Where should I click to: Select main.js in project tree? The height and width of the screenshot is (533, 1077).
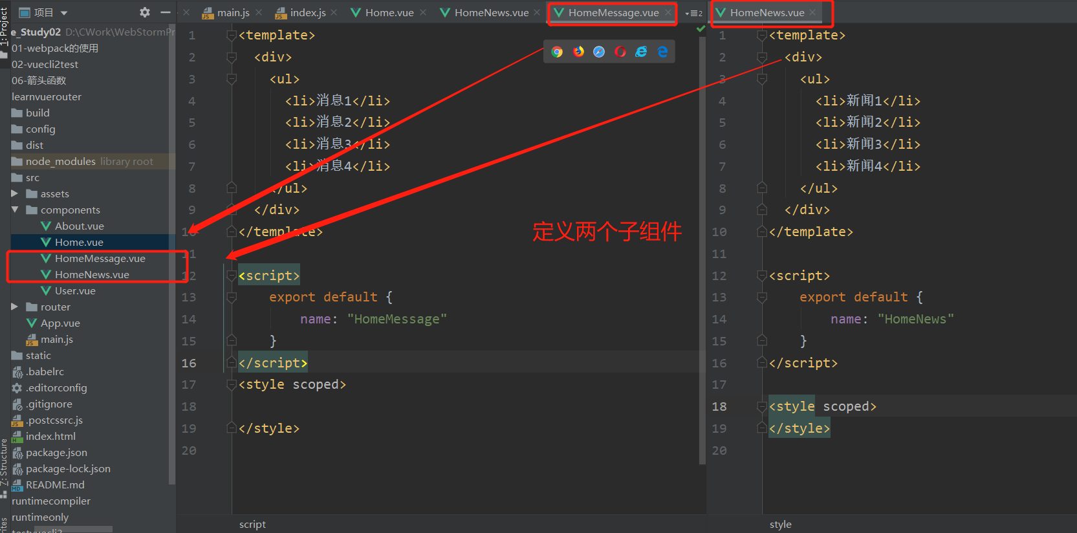[x=56, y=339]
